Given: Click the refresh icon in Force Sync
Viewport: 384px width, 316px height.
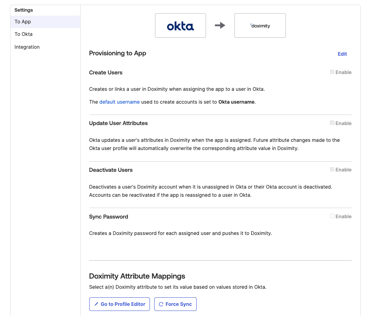Looking at the screenshot, I should [161, 304].
